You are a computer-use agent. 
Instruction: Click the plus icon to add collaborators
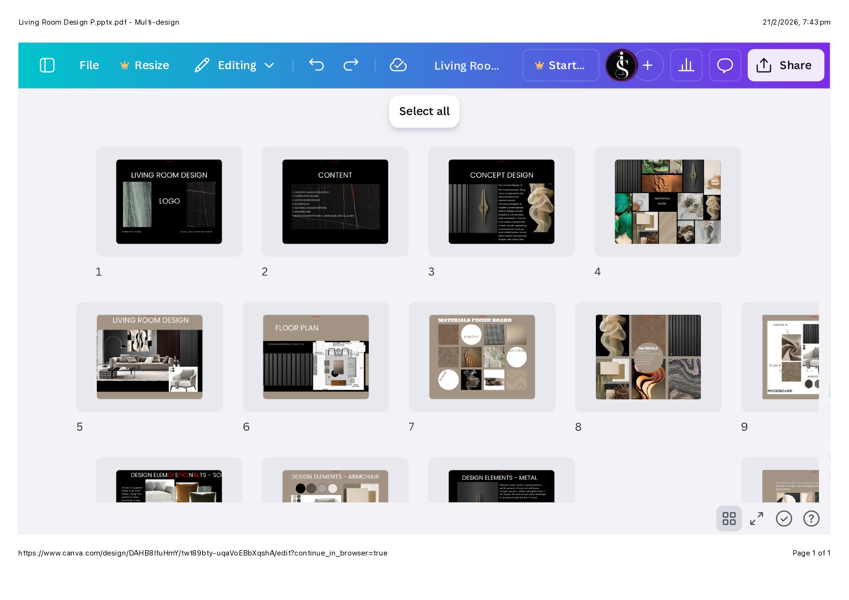[648, 65]
